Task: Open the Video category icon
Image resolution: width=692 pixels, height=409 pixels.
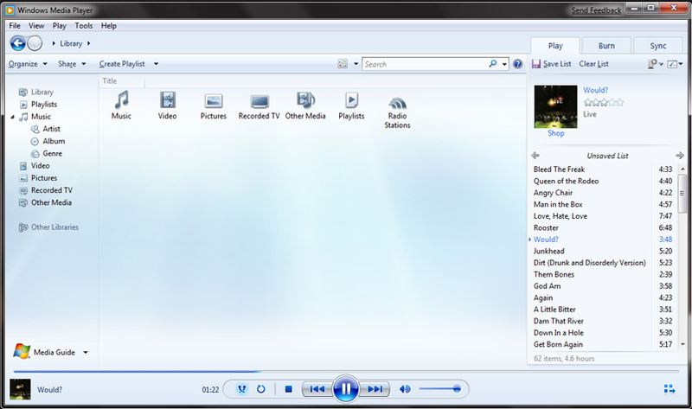Action: click(167, 100)
